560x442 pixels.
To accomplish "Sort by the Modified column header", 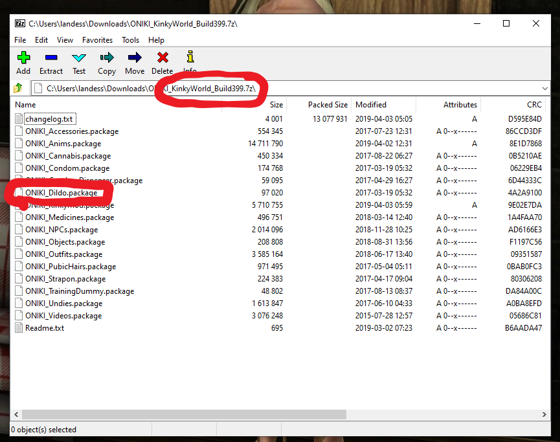I will pos(383,105).
